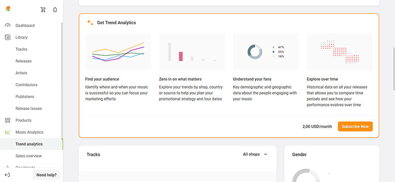The width and height of the screenshot is (395, 182).
Task: Click the line chart thumbnail for Find your audience
Action: [x=118, y=52]
